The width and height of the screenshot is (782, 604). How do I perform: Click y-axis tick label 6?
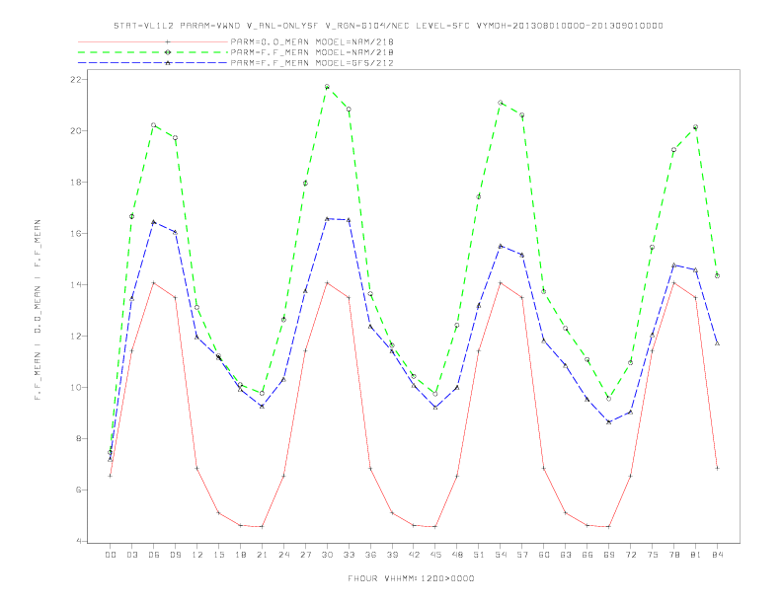coord(78,491)
